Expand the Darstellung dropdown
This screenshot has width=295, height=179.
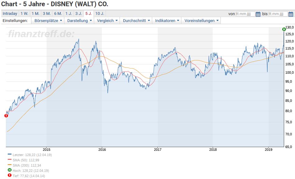pyautogui.click(x=79, y=21)
